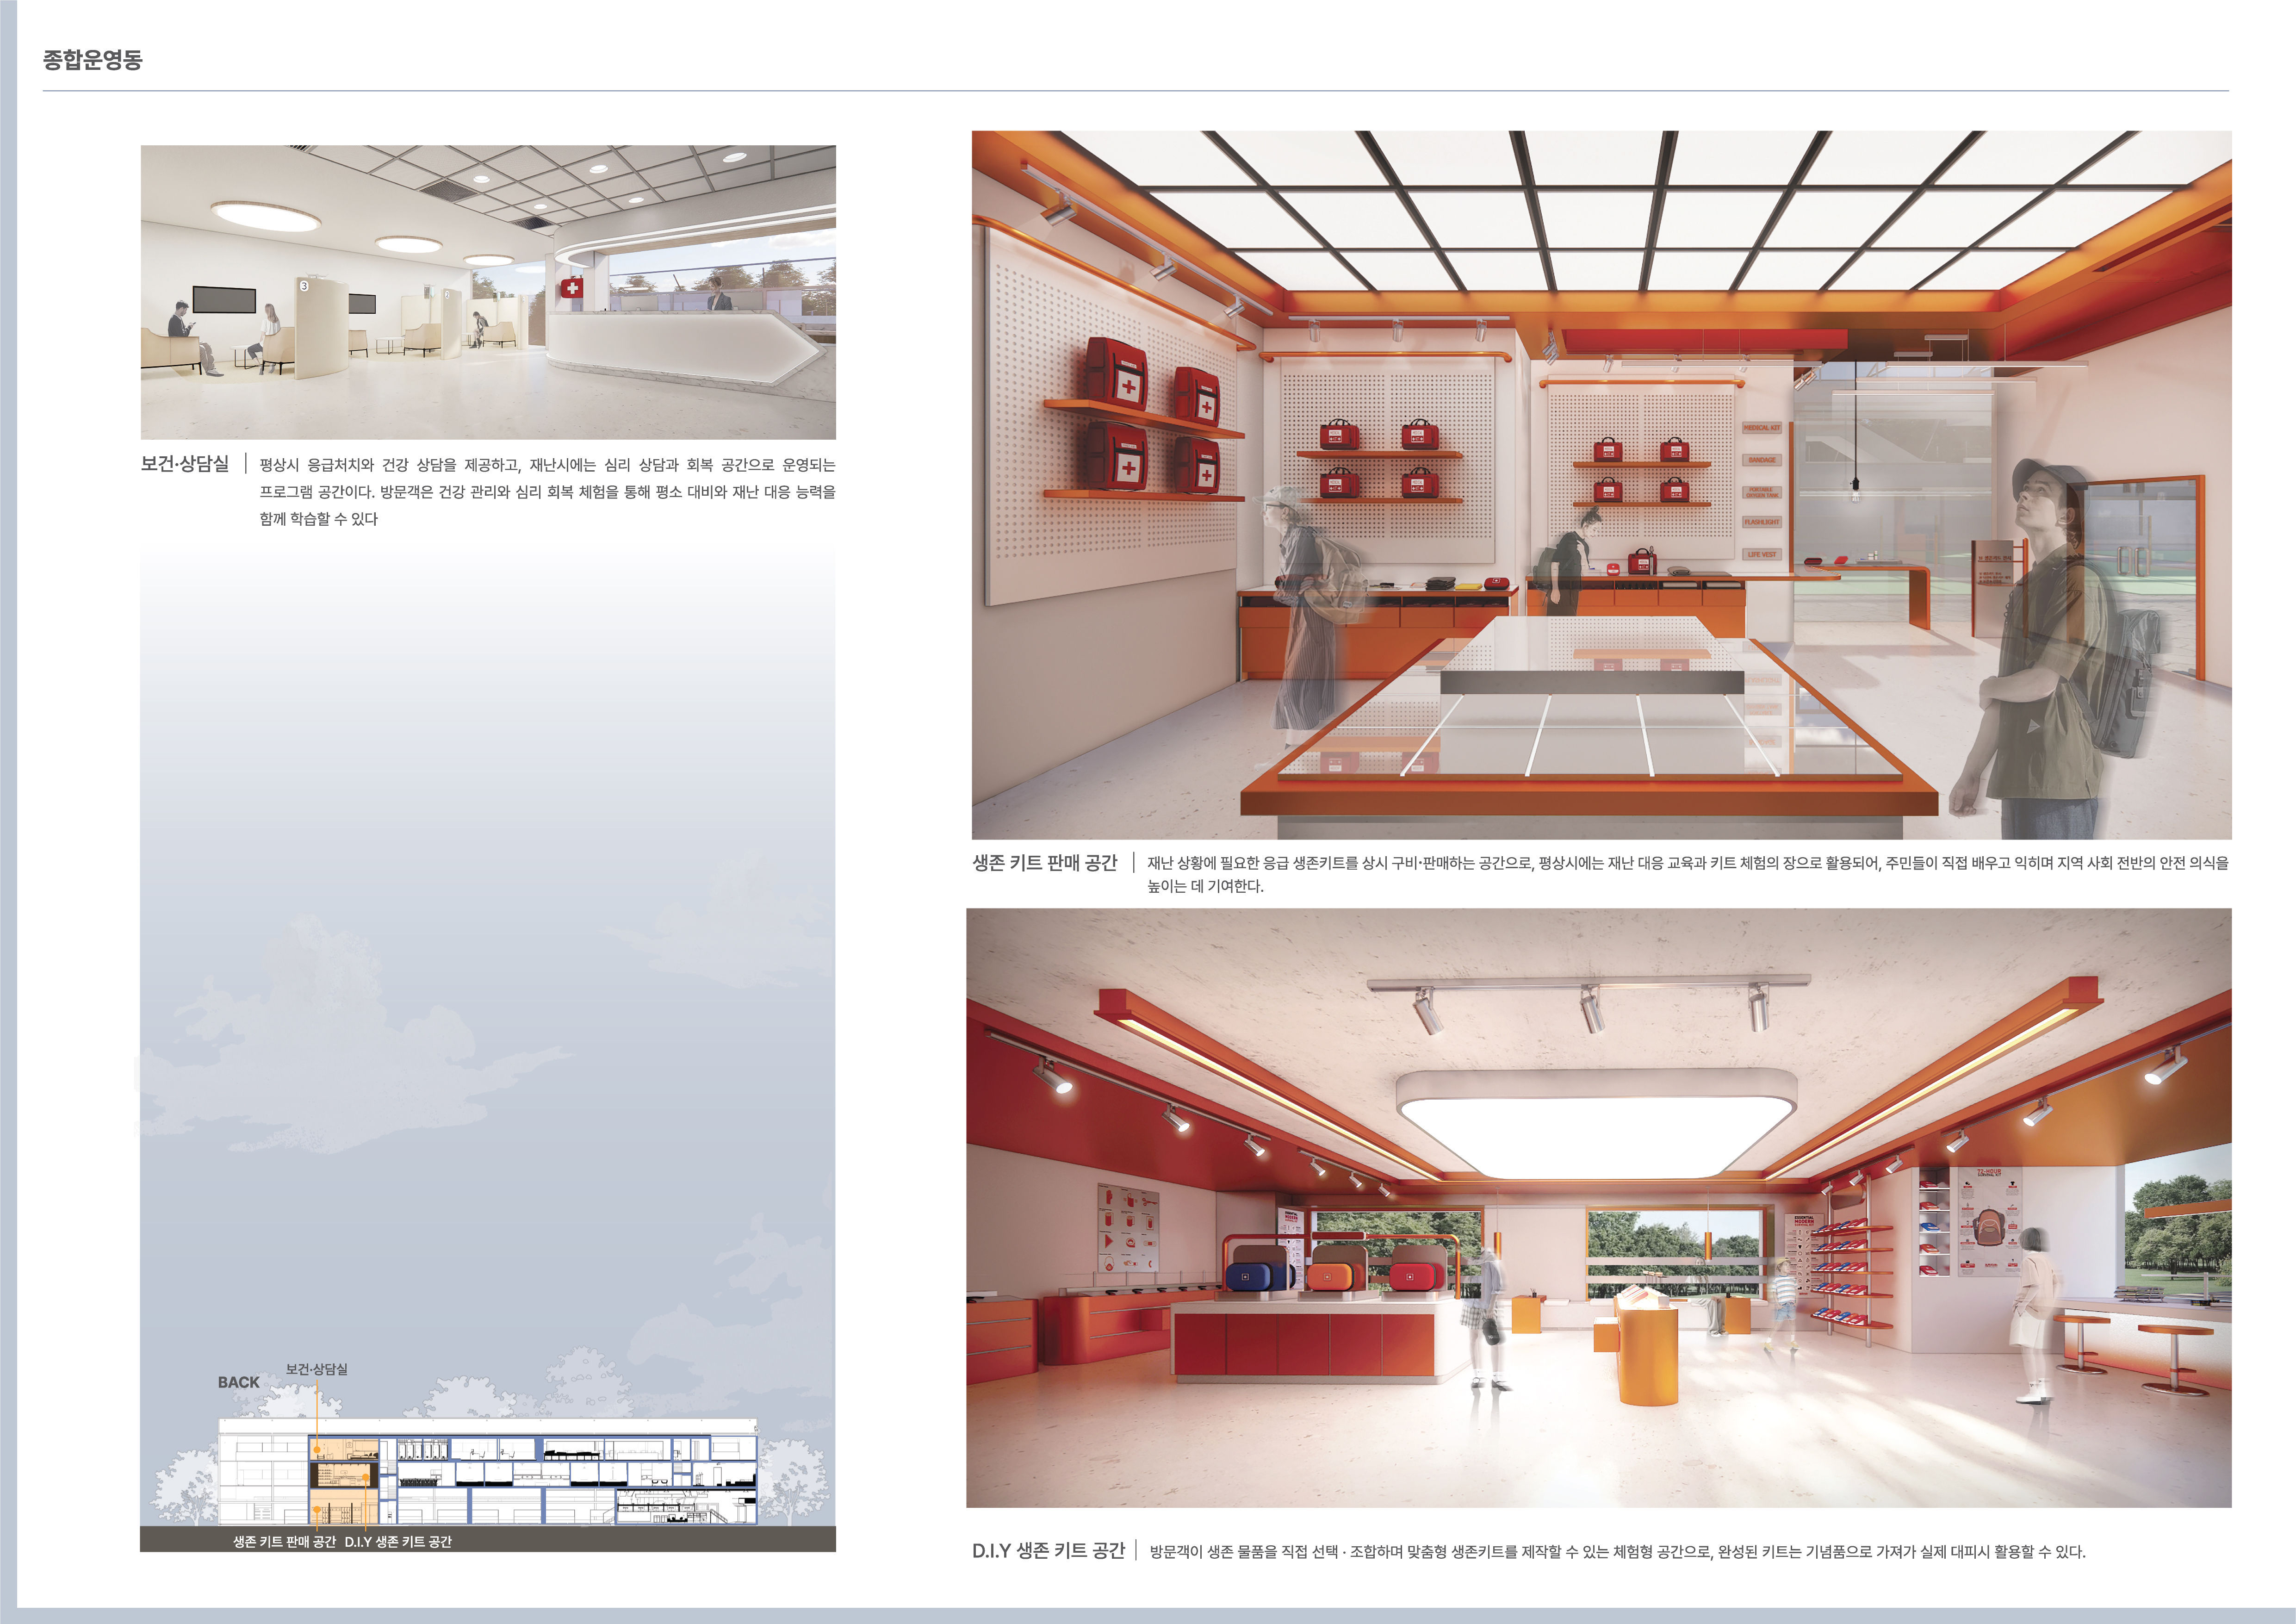Click the PORTABLE OXYGEN TANK wall sign
2296x1624 pixels.
[1761, 492]
